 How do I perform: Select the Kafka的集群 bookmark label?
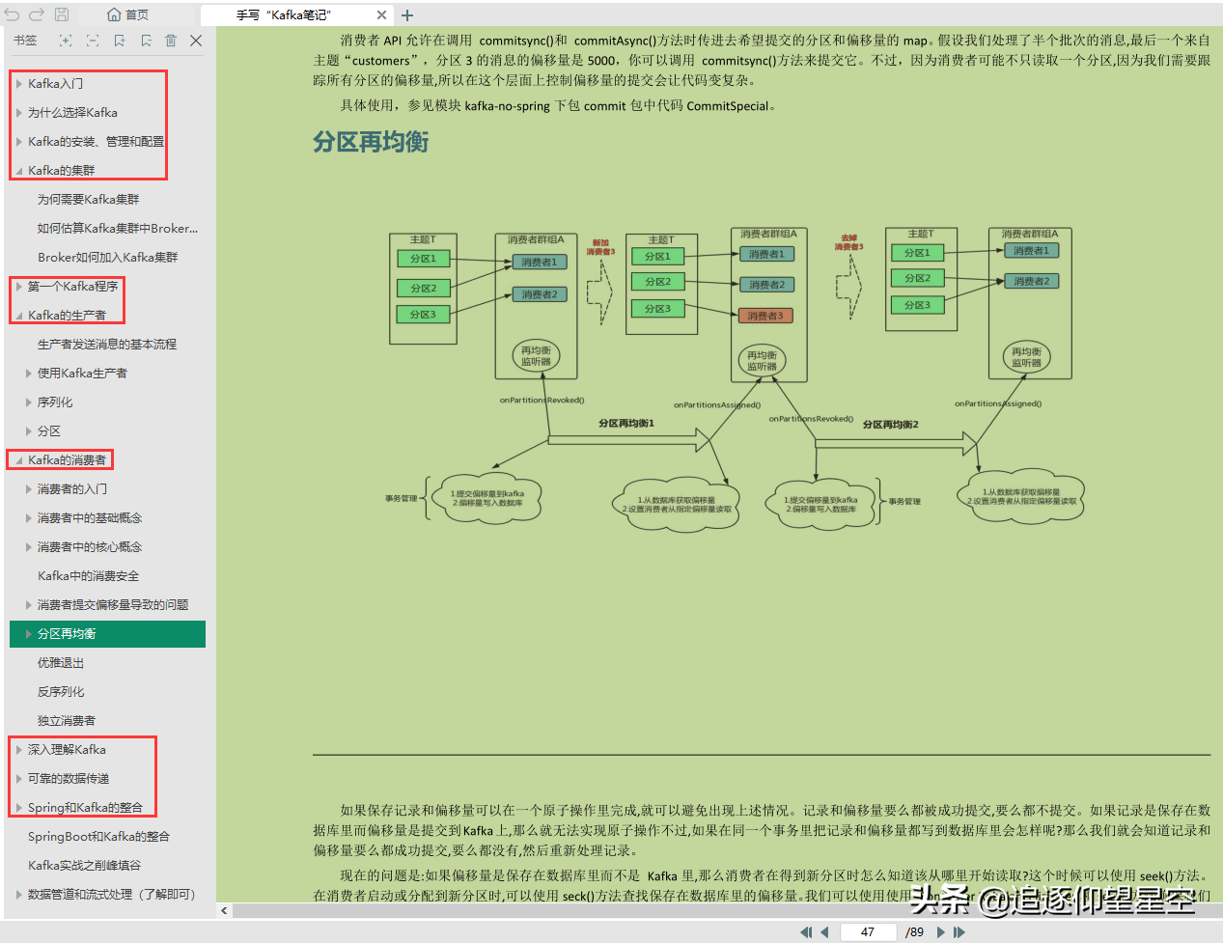pyautogui.click(x=62, y=171)
